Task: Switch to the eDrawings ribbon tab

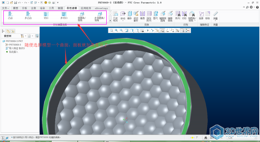Action: [101, 8]
